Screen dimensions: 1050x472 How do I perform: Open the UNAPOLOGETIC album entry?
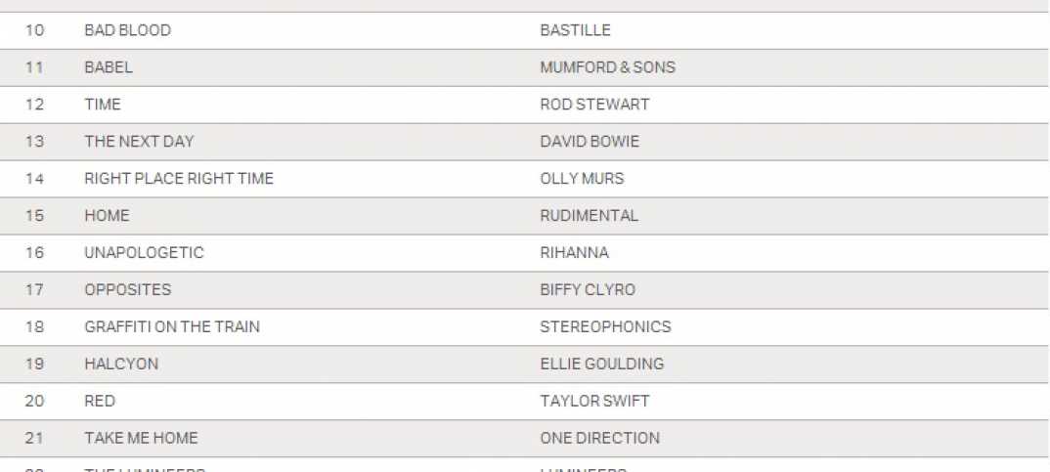(144, 253)
